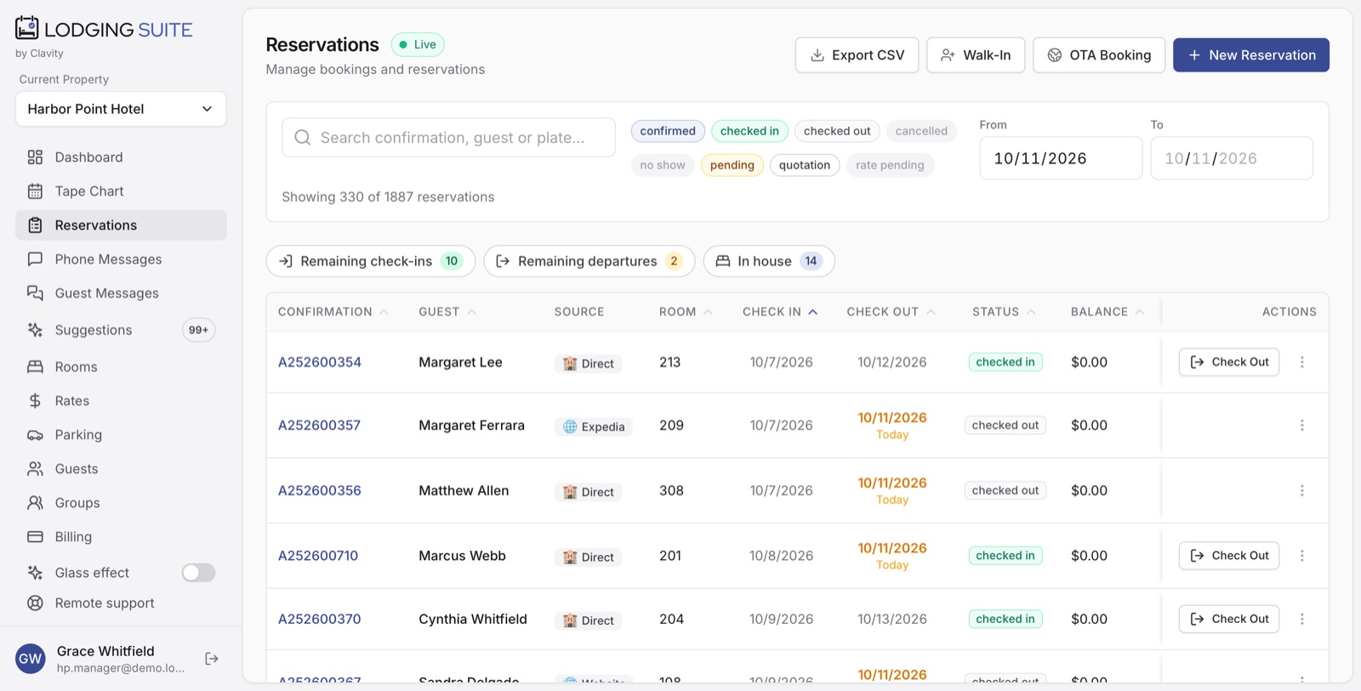
Task: Sort table by Guest column
Action: point(447,312)
